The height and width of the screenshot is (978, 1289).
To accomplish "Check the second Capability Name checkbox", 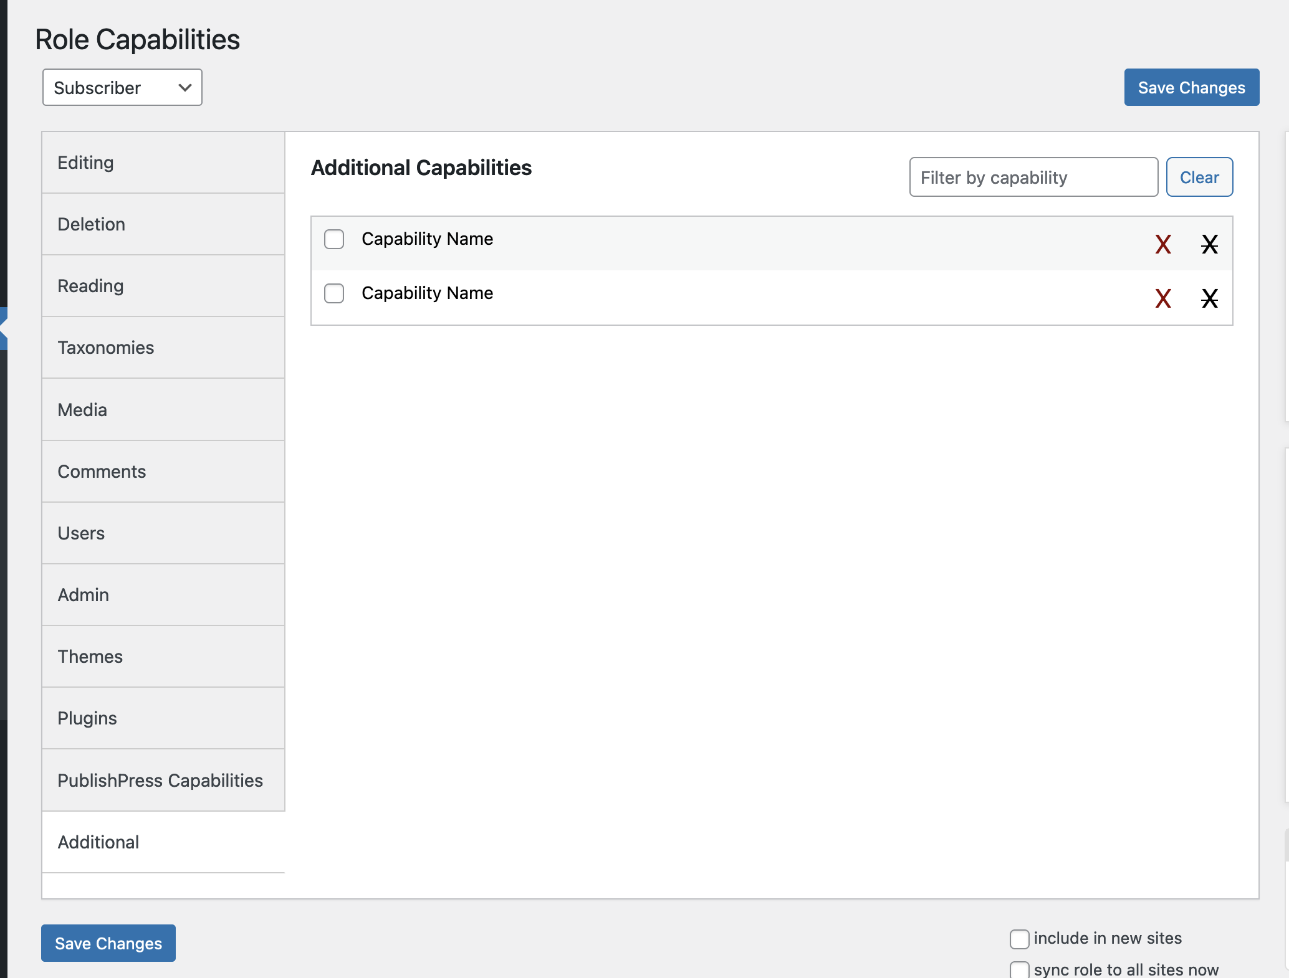I will (x=333, y=293).
